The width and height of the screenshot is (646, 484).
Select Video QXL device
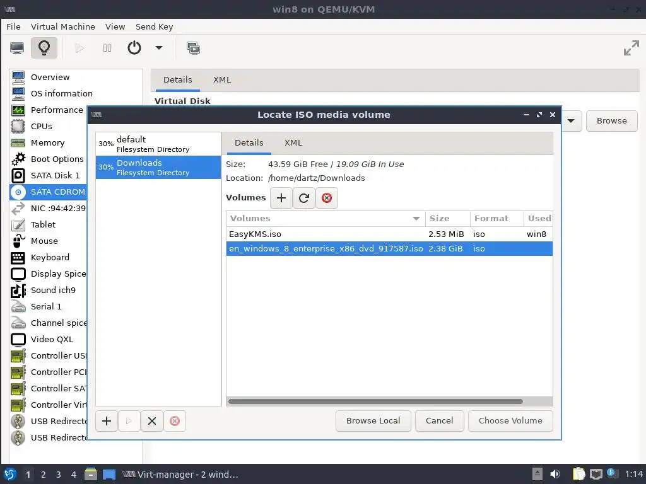49,340
